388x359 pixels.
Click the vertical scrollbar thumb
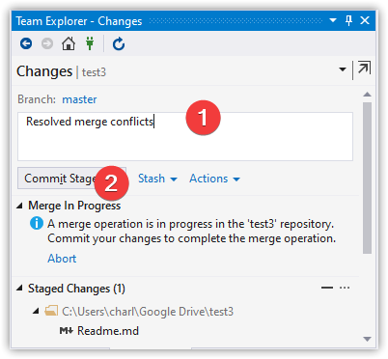coord(367,178)
